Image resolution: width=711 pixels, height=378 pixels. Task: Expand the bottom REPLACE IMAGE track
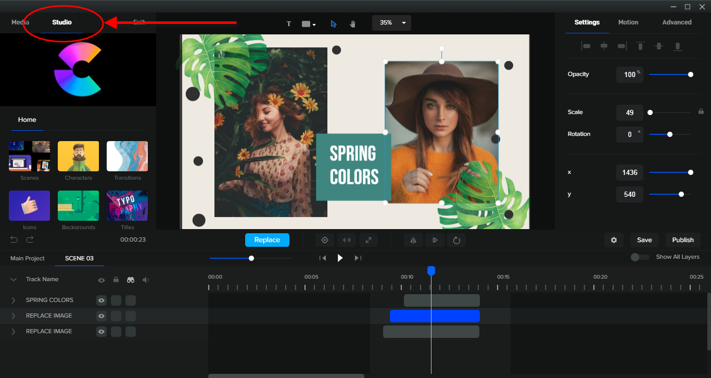(x=14, y=332)
